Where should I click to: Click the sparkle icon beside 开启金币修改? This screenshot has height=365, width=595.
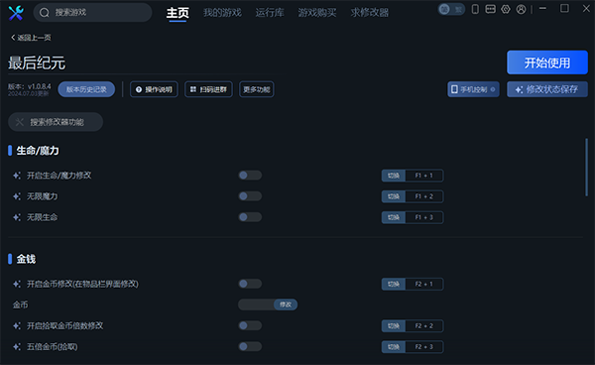pyautogui.click(x=17, y=284)
